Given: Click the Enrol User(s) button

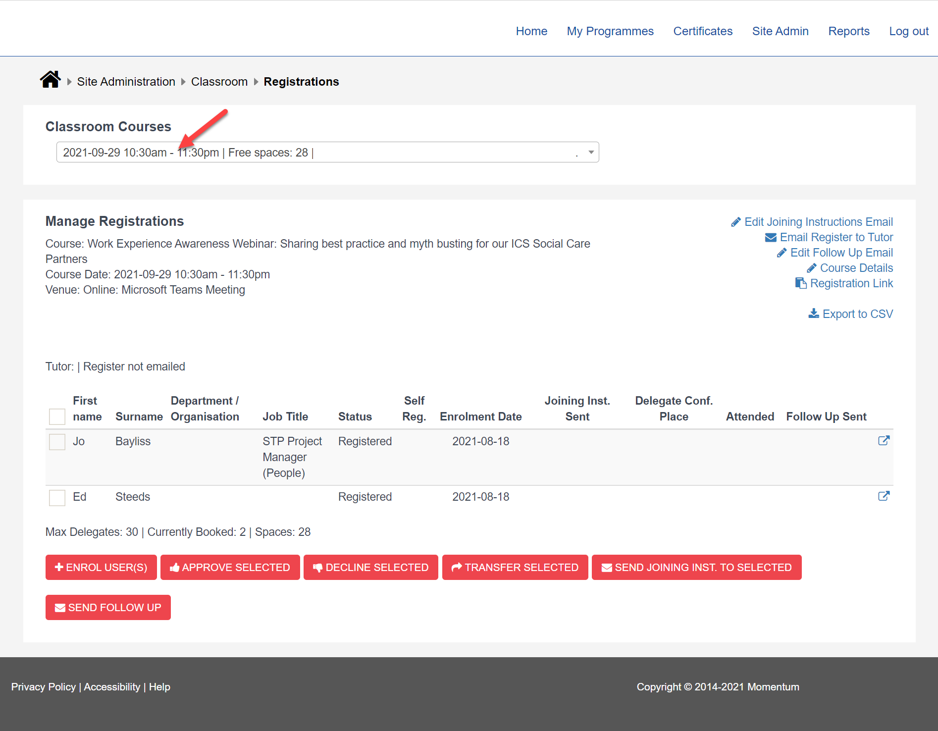Looking at the screenshot, I should click(101, 567).
